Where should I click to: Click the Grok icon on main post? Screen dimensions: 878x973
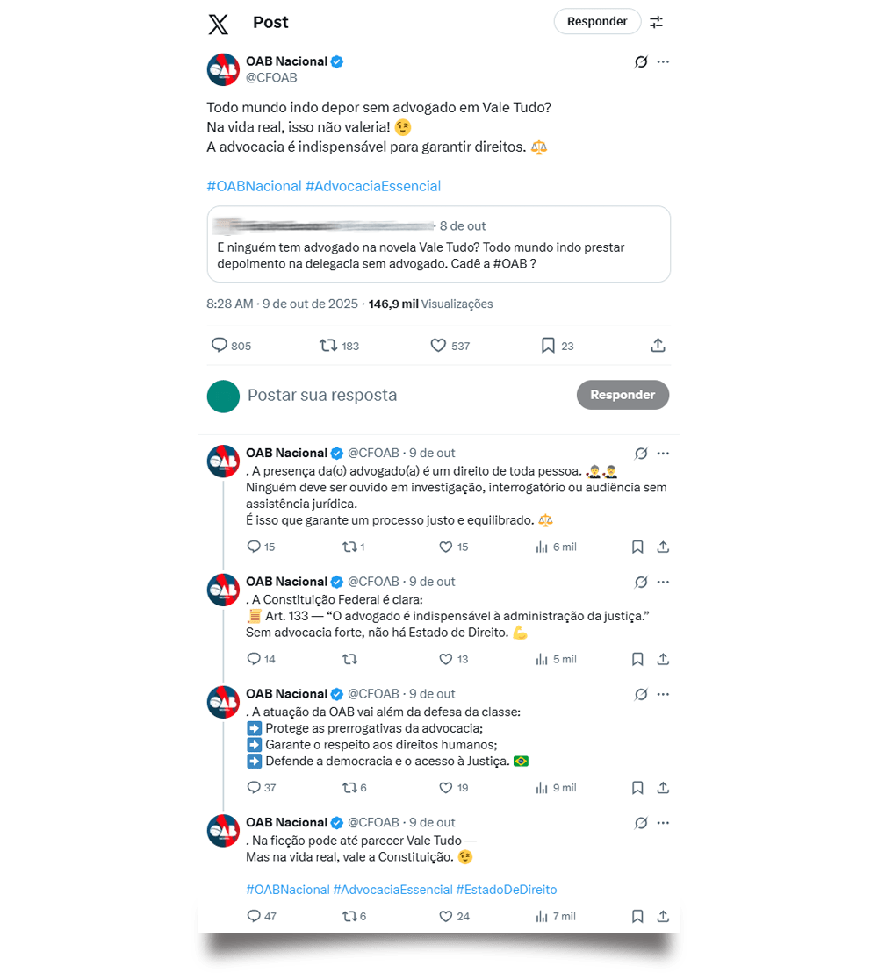641,61
